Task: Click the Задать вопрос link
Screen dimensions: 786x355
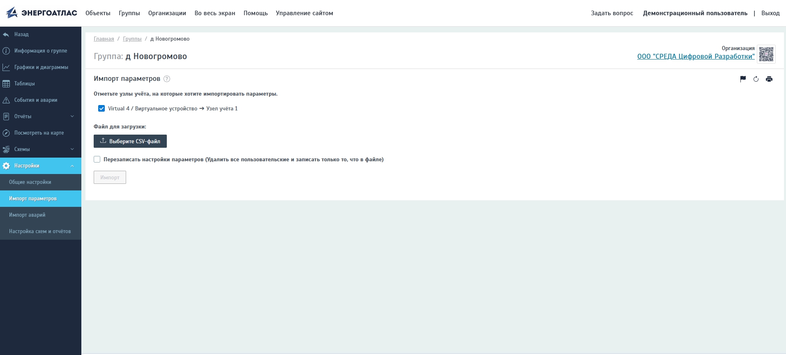Action: click(x=612, y=13)
